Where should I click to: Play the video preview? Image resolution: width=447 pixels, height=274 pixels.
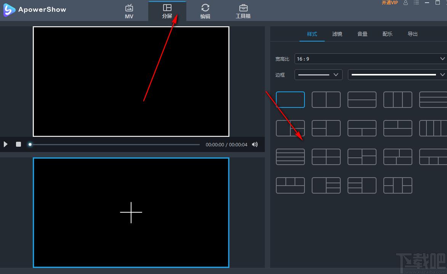[5, 144]
